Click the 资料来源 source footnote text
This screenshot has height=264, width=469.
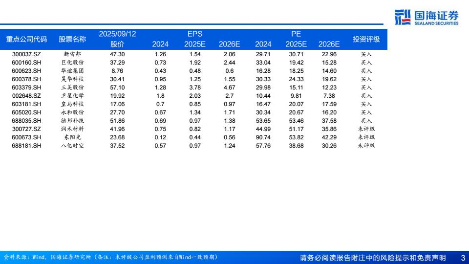[110, 257]
